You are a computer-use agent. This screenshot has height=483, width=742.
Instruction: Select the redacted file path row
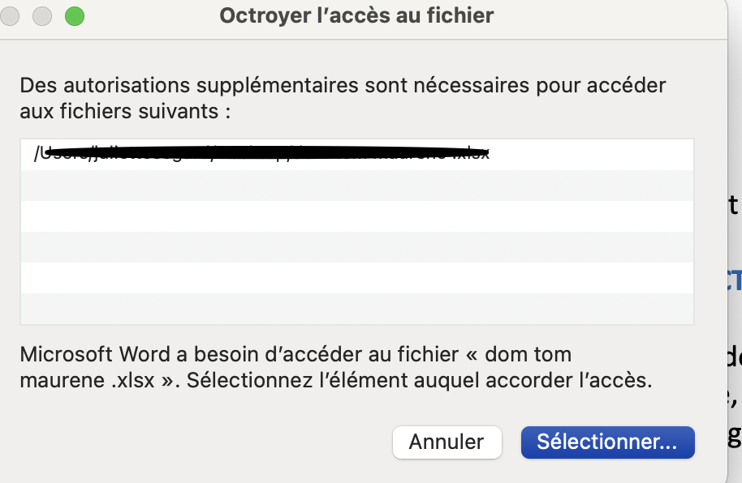pyautogui.click(x=357, y=154)
